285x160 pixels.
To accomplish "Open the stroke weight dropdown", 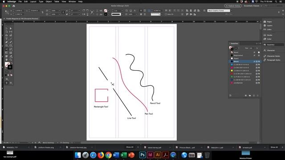I will click(122, 11).
